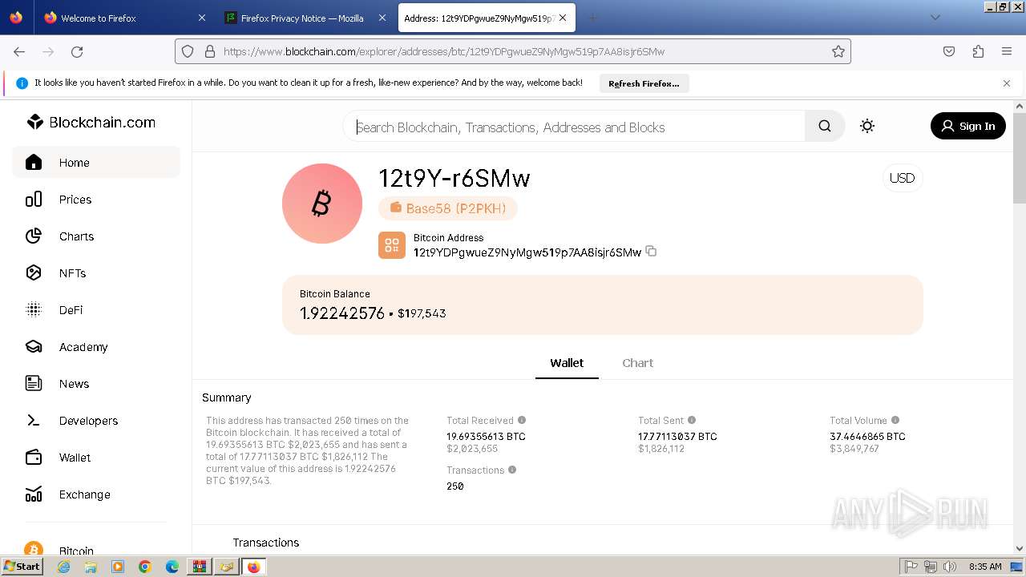Open the DeFi sidebar icon

[34, 310]
